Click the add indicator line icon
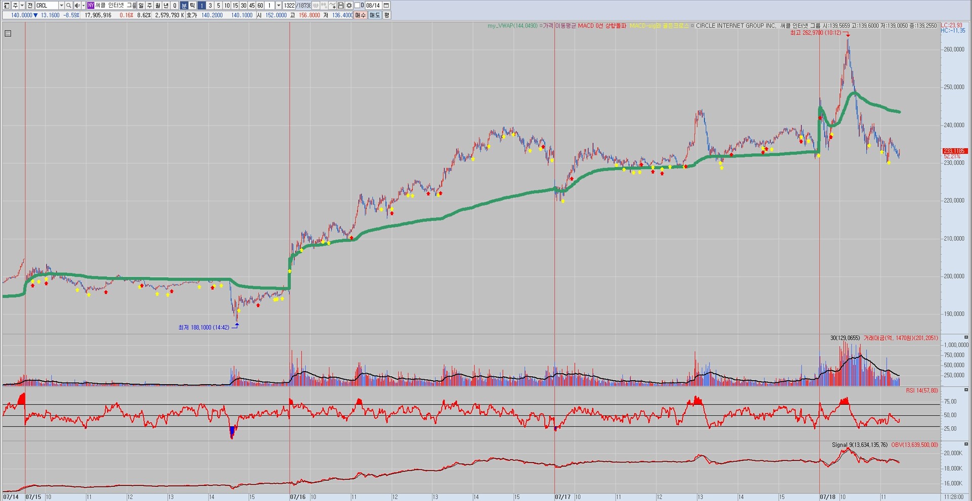This screenshot has height=501, width=972. [x=332, y=6]
